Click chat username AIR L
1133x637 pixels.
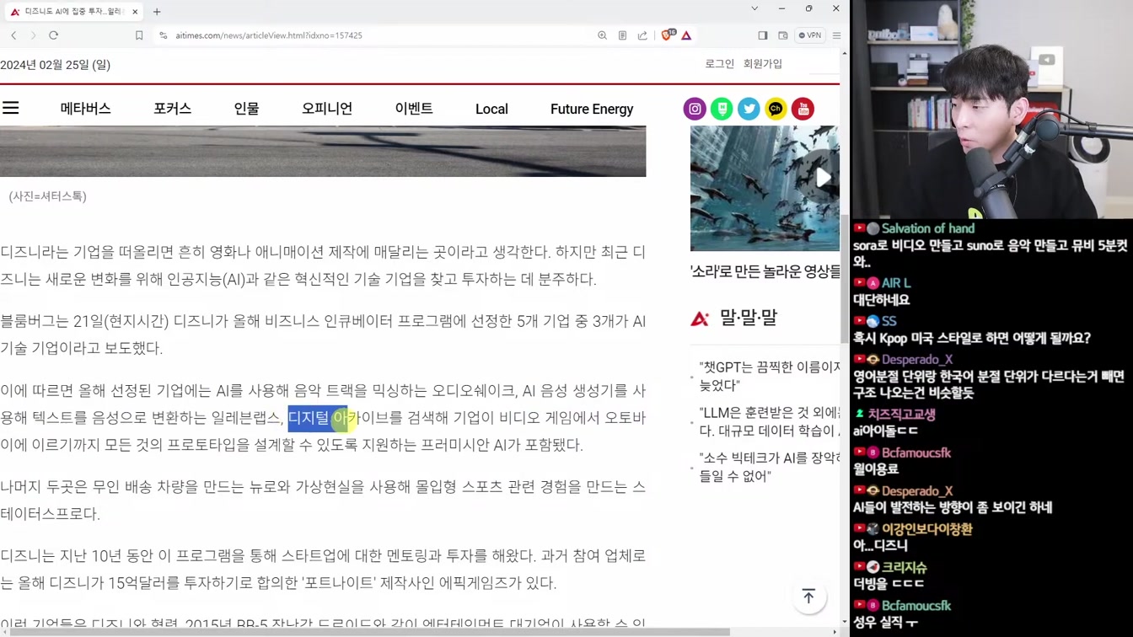pyautogui.click(x=896, y=283)
